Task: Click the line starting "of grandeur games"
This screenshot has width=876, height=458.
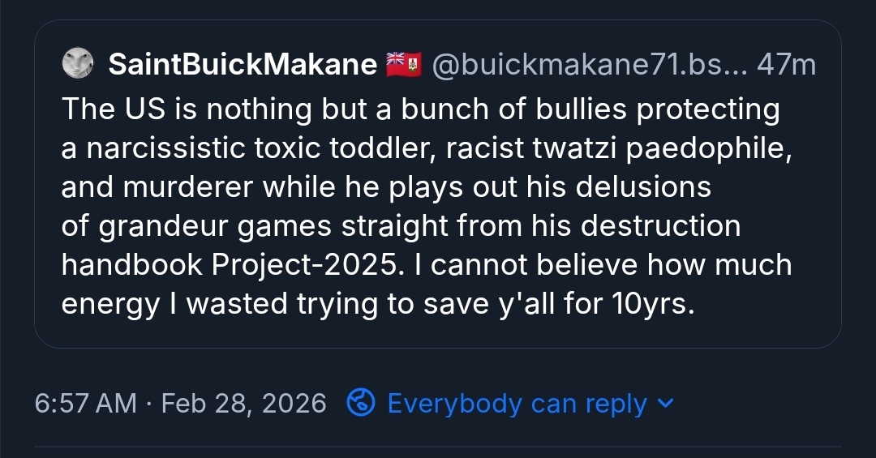Action: tap(401, 226)
